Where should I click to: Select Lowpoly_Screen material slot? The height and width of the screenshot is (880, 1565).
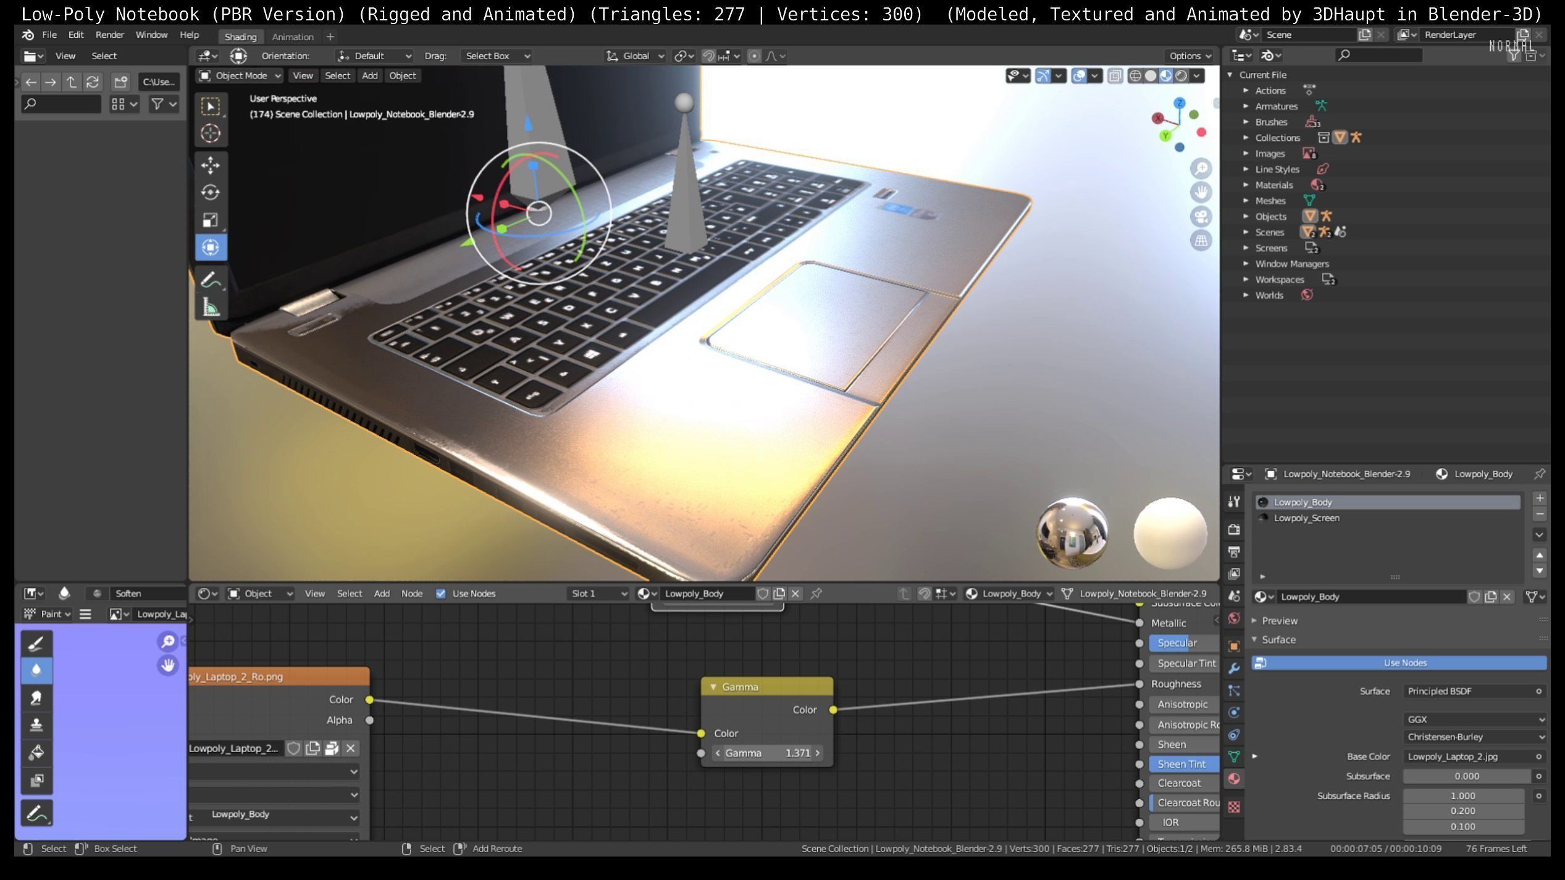(1306, 518)
